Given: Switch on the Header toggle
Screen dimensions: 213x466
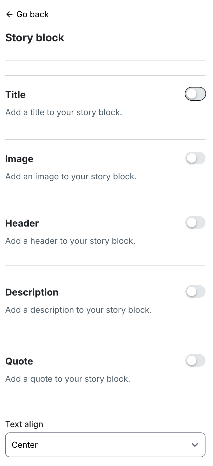Looking at the screenshot, I should (x=195, y=223).
